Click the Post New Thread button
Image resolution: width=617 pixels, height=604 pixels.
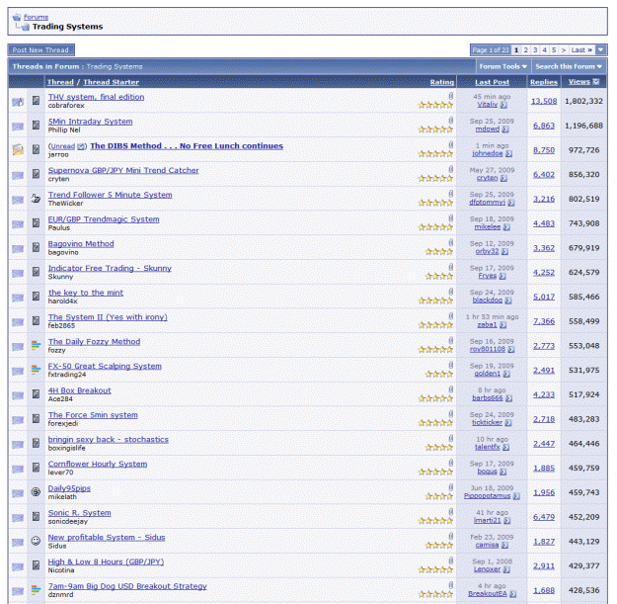[40, 50]
